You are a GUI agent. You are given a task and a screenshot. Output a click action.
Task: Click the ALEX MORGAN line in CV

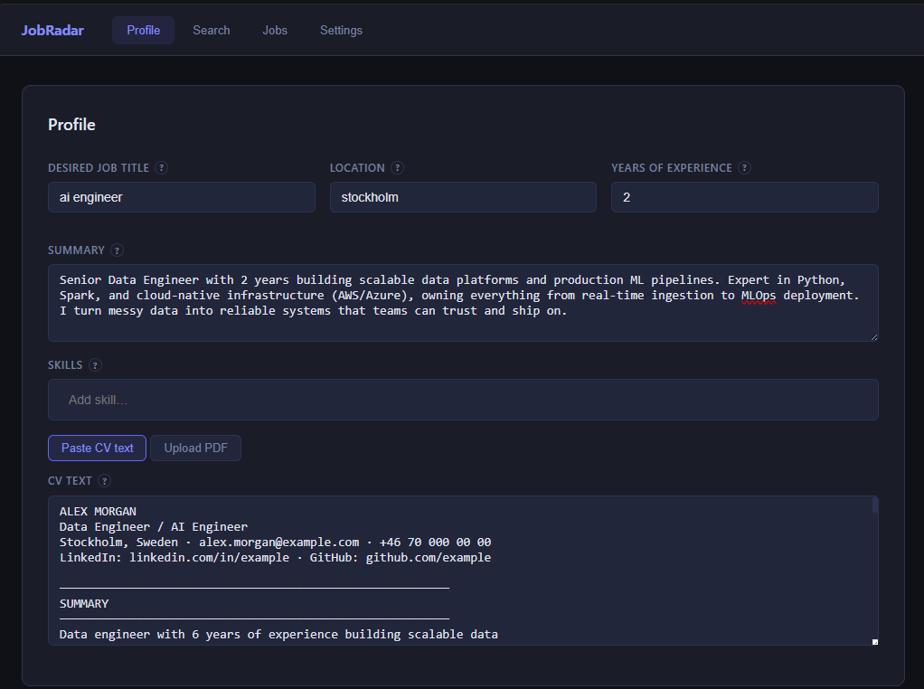point(98,512)
